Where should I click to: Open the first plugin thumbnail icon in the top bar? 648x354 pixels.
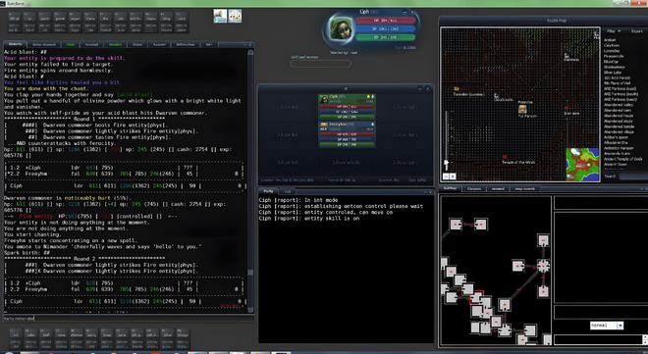[x=220, y=16]
